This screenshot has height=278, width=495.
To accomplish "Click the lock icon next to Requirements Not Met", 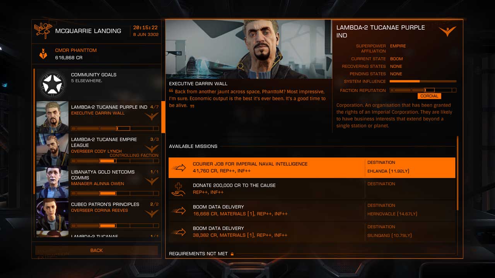I will coord(232,254).
